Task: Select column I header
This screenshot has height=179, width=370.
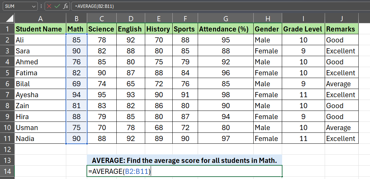Action: click(303, 18)
